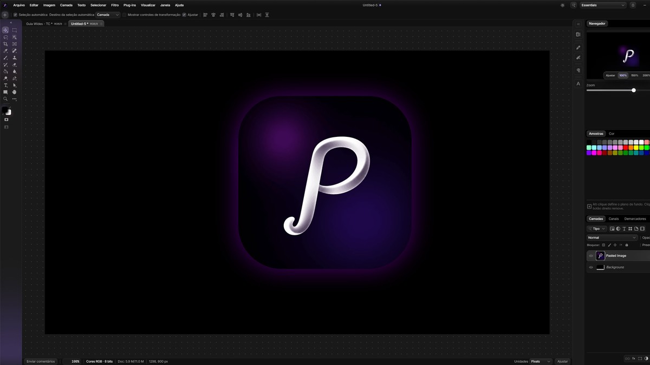Open the Normal blend mode dropdown
650x365 pixels.
pyautogui.click(x=612, y=237)
